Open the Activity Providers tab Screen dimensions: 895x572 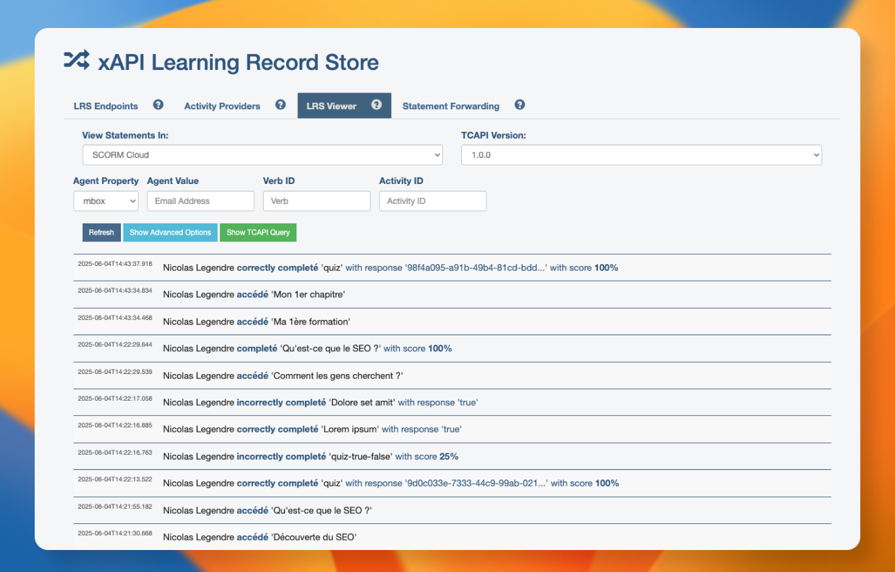tap(222, 106)
